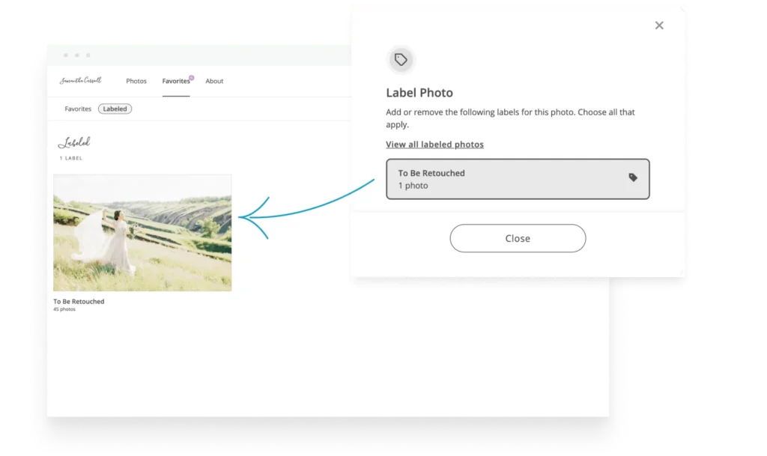Screen dimensions: 767x456
Task: Click the purple badge on the Favorites tab
Action: coord(192,77)
